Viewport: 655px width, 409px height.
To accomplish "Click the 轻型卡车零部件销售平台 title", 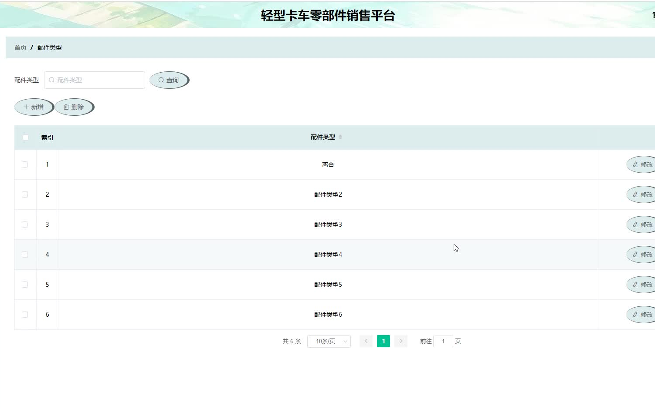I will [328, 15].
